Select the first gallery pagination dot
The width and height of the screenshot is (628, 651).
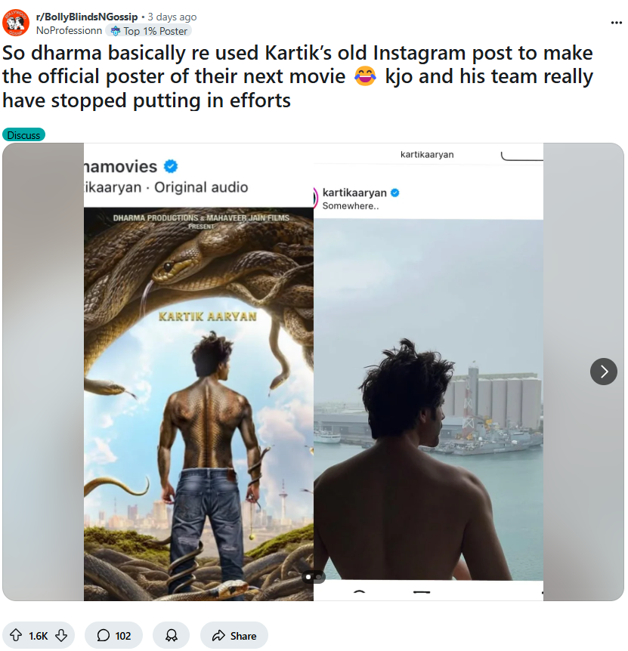click(x=308, y=578)
